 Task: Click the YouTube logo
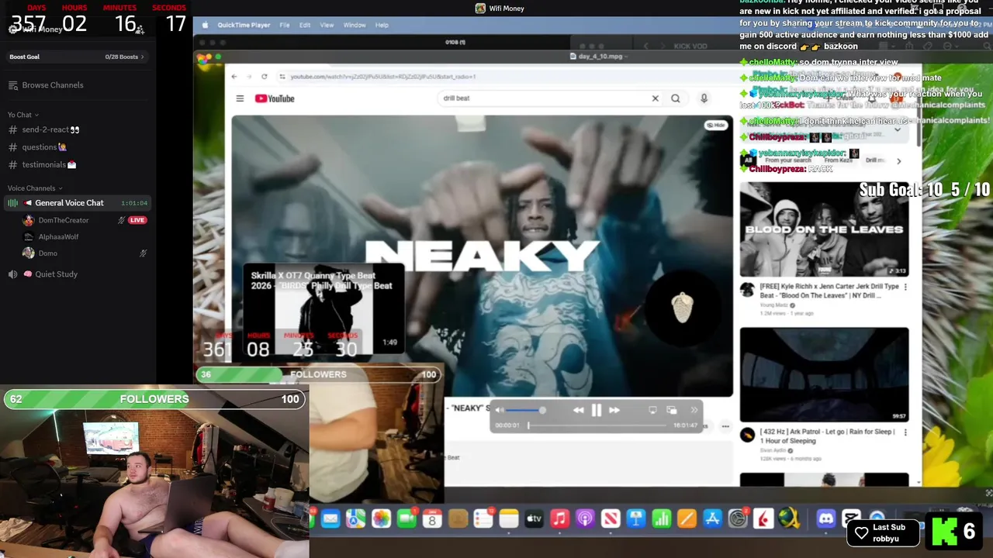tap(275, 98)
